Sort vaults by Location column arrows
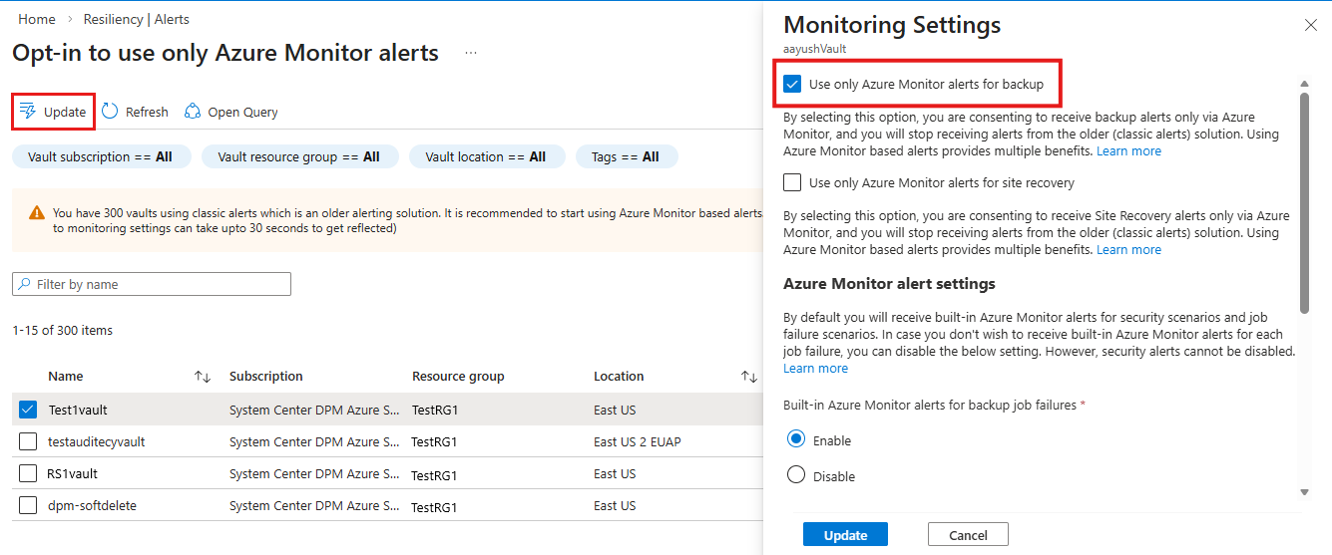Viewport: 1332px width, 555px height. (x=748, y=377)
